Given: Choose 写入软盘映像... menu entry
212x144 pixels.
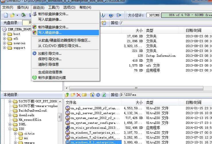Looking at the screenshot, I should (66, 20).
